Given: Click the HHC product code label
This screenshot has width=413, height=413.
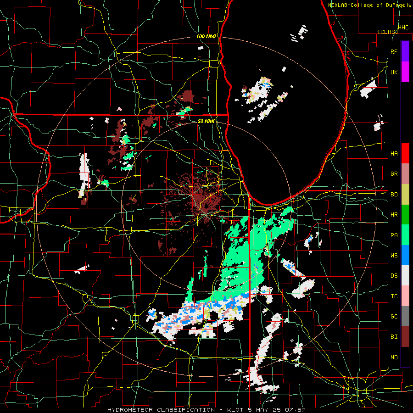Looking at the screenshot, I should coord(403,28).
